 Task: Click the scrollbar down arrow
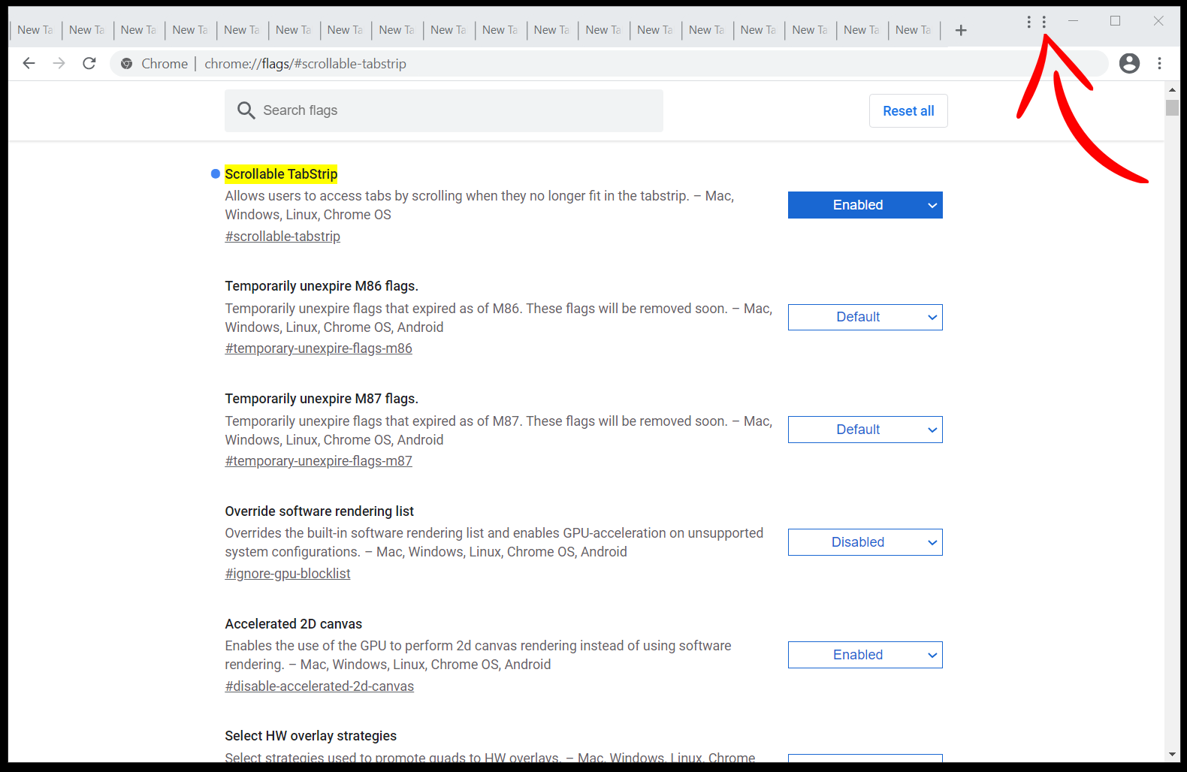point(1172,755)
